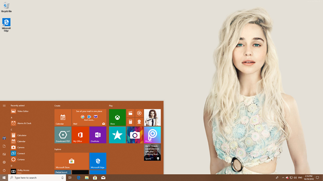This screenshot has height=181, width=323.
Task: Select the Recycle Bin desktop icon
Action: tap(6, 7)
